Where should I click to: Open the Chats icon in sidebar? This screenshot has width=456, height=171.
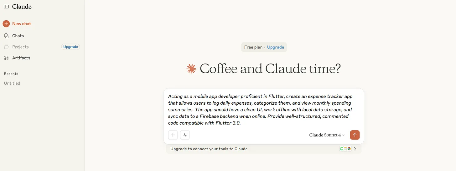coord(6,36)
